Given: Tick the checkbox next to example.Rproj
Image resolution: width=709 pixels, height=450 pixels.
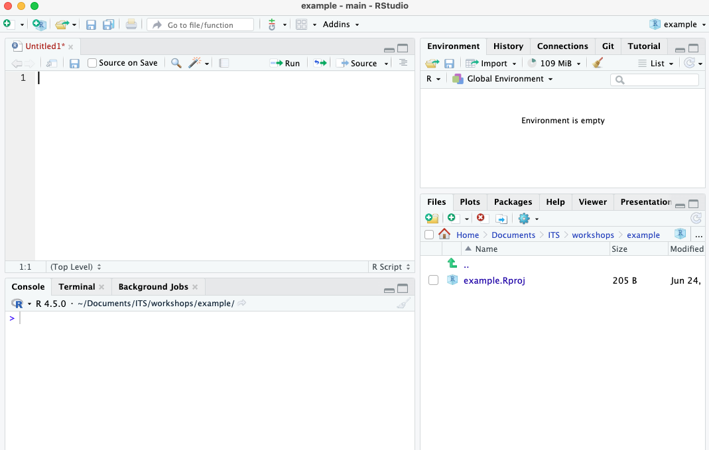Looking at the screenshot, I should pyautogui.click(x=433, y=280).
